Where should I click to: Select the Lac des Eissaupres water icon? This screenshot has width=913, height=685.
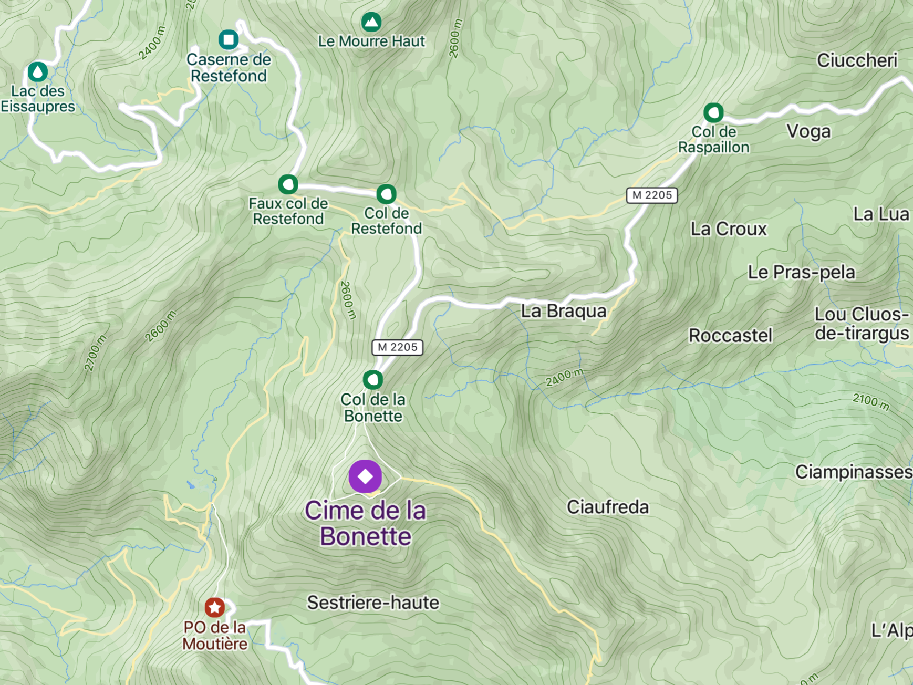pos(37,71)
